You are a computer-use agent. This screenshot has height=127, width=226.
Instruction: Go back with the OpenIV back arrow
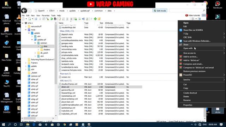tap(24, 11)
